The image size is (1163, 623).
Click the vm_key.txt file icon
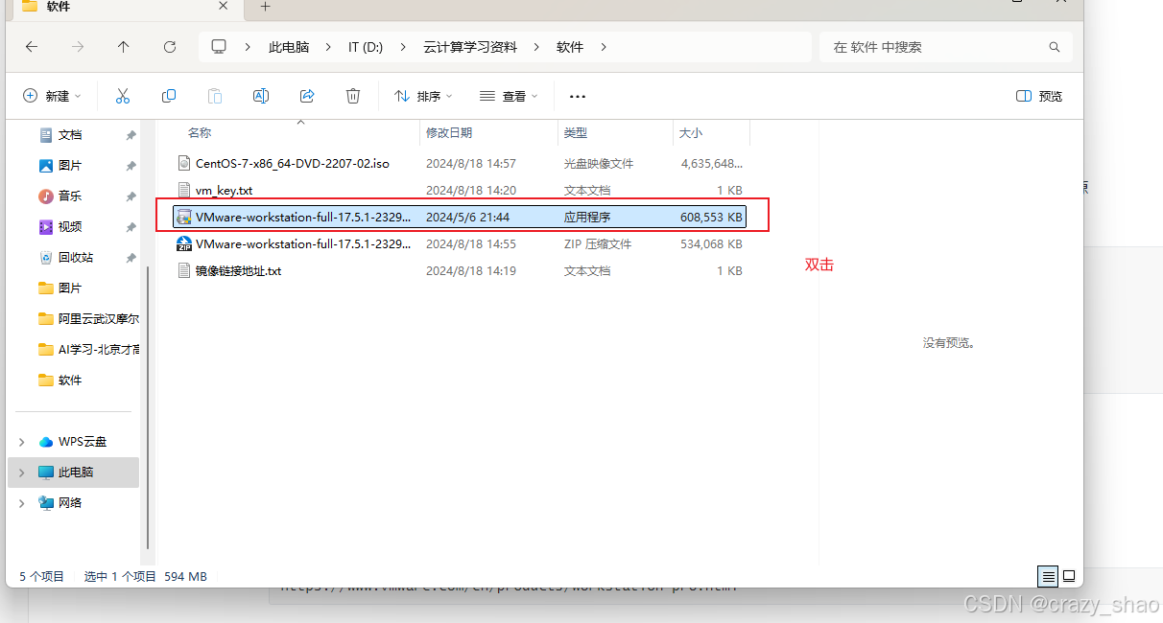click(x=185, y=191)
